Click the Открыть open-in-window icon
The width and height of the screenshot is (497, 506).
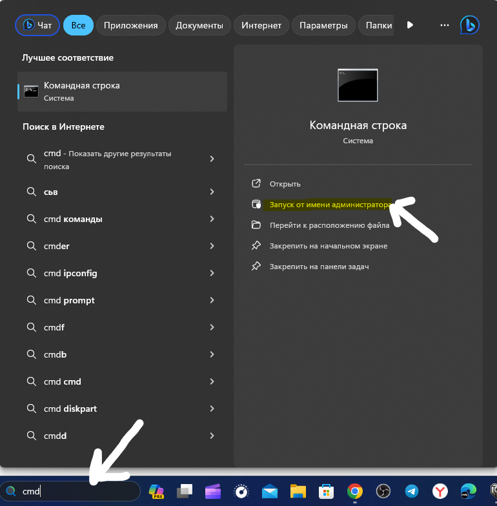(256, 183)
